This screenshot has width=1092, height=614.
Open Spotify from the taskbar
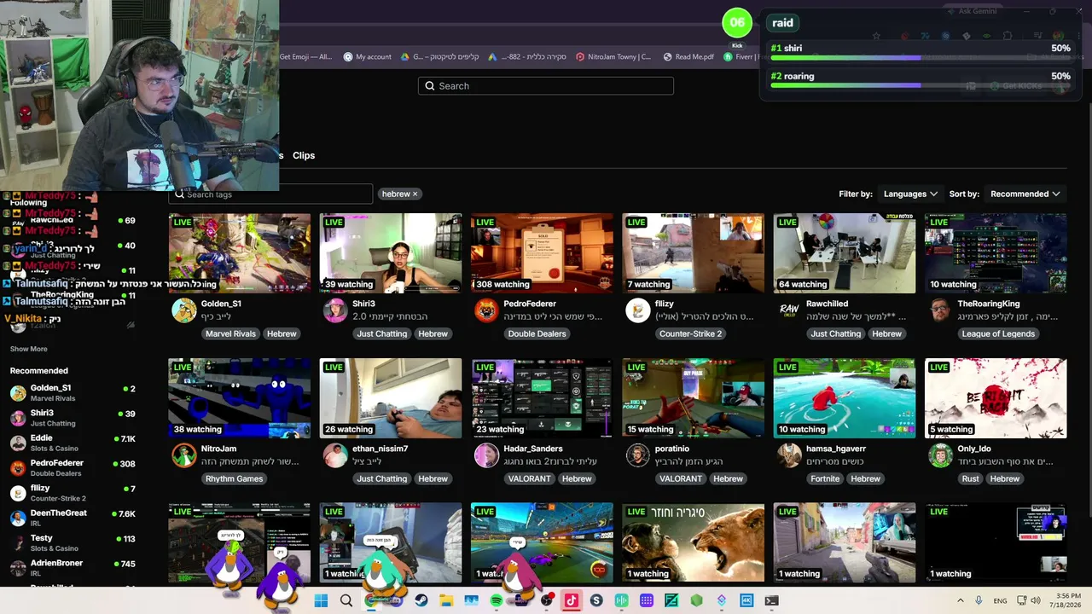click(x=497, y=600)
